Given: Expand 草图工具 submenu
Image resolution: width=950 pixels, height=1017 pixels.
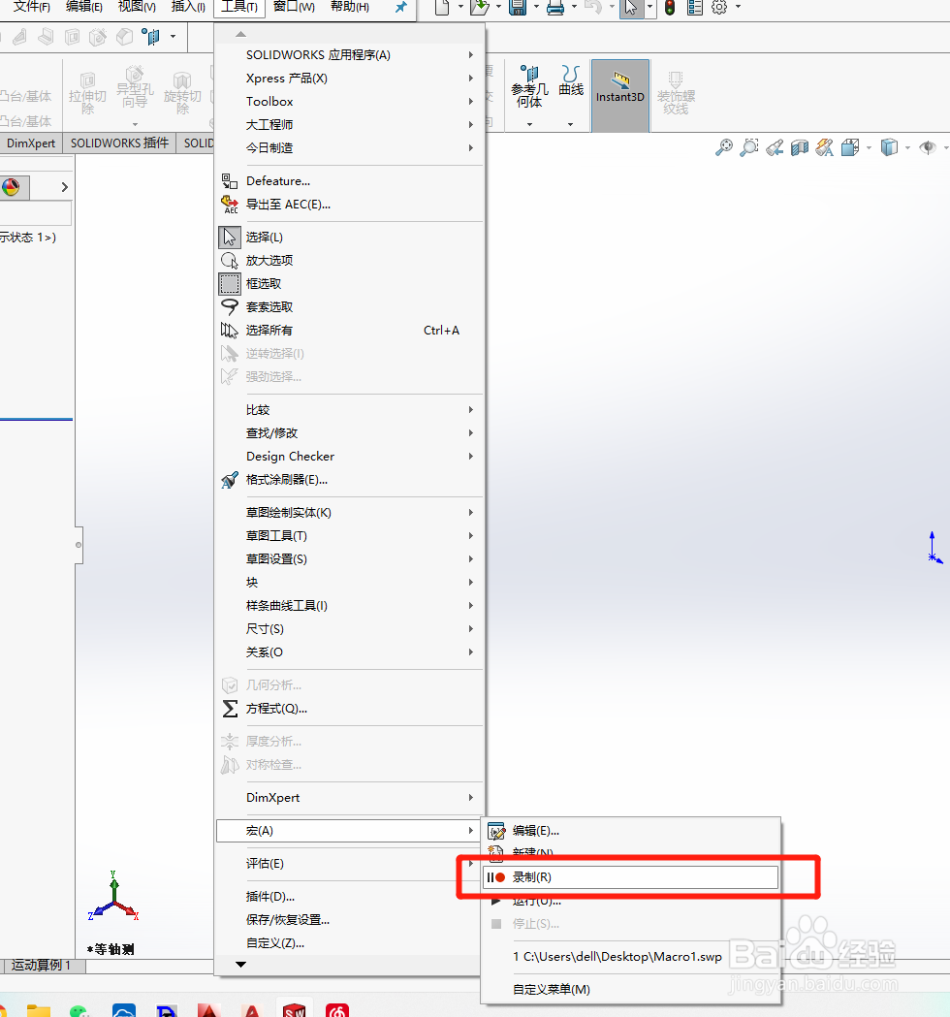Looking at the screenshot, I should coord(350,536).
